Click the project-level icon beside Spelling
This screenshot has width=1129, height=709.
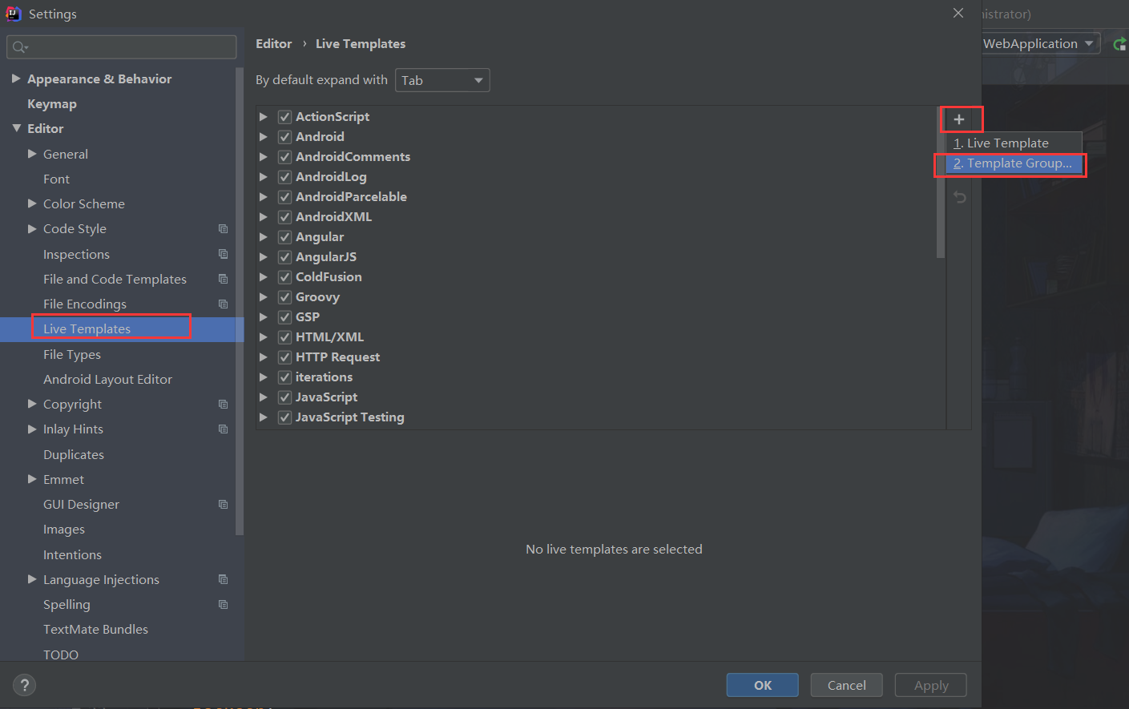click(x=224, y=604)
